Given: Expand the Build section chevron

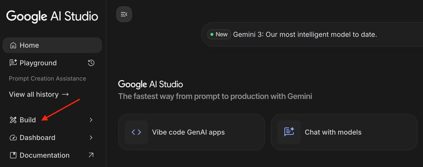Looking at the screenshot, I should (x=91, y=120).
